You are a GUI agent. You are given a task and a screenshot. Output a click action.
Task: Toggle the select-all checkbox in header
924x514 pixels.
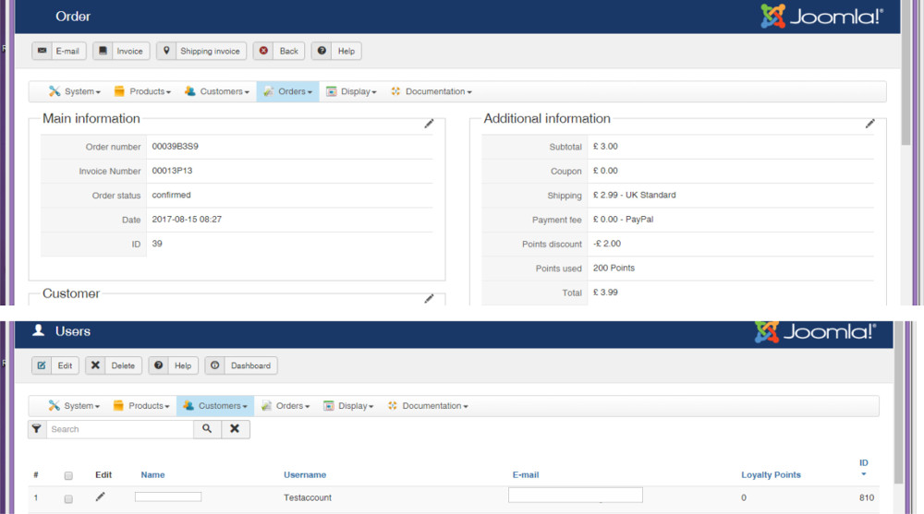tap(68, 476)
